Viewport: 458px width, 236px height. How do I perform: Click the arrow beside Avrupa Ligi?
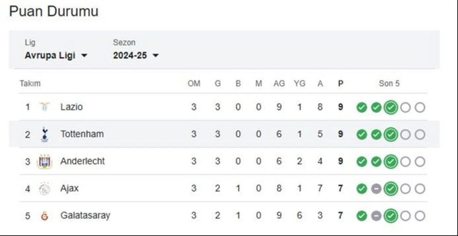(84, 56)
